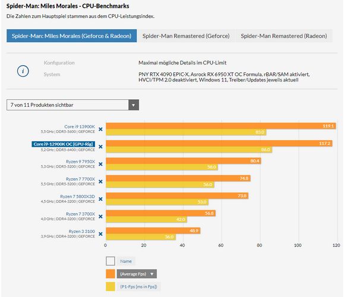
Task: Remove Core i9-12900K OC entry via X
Action: click(x=100, y=147)
